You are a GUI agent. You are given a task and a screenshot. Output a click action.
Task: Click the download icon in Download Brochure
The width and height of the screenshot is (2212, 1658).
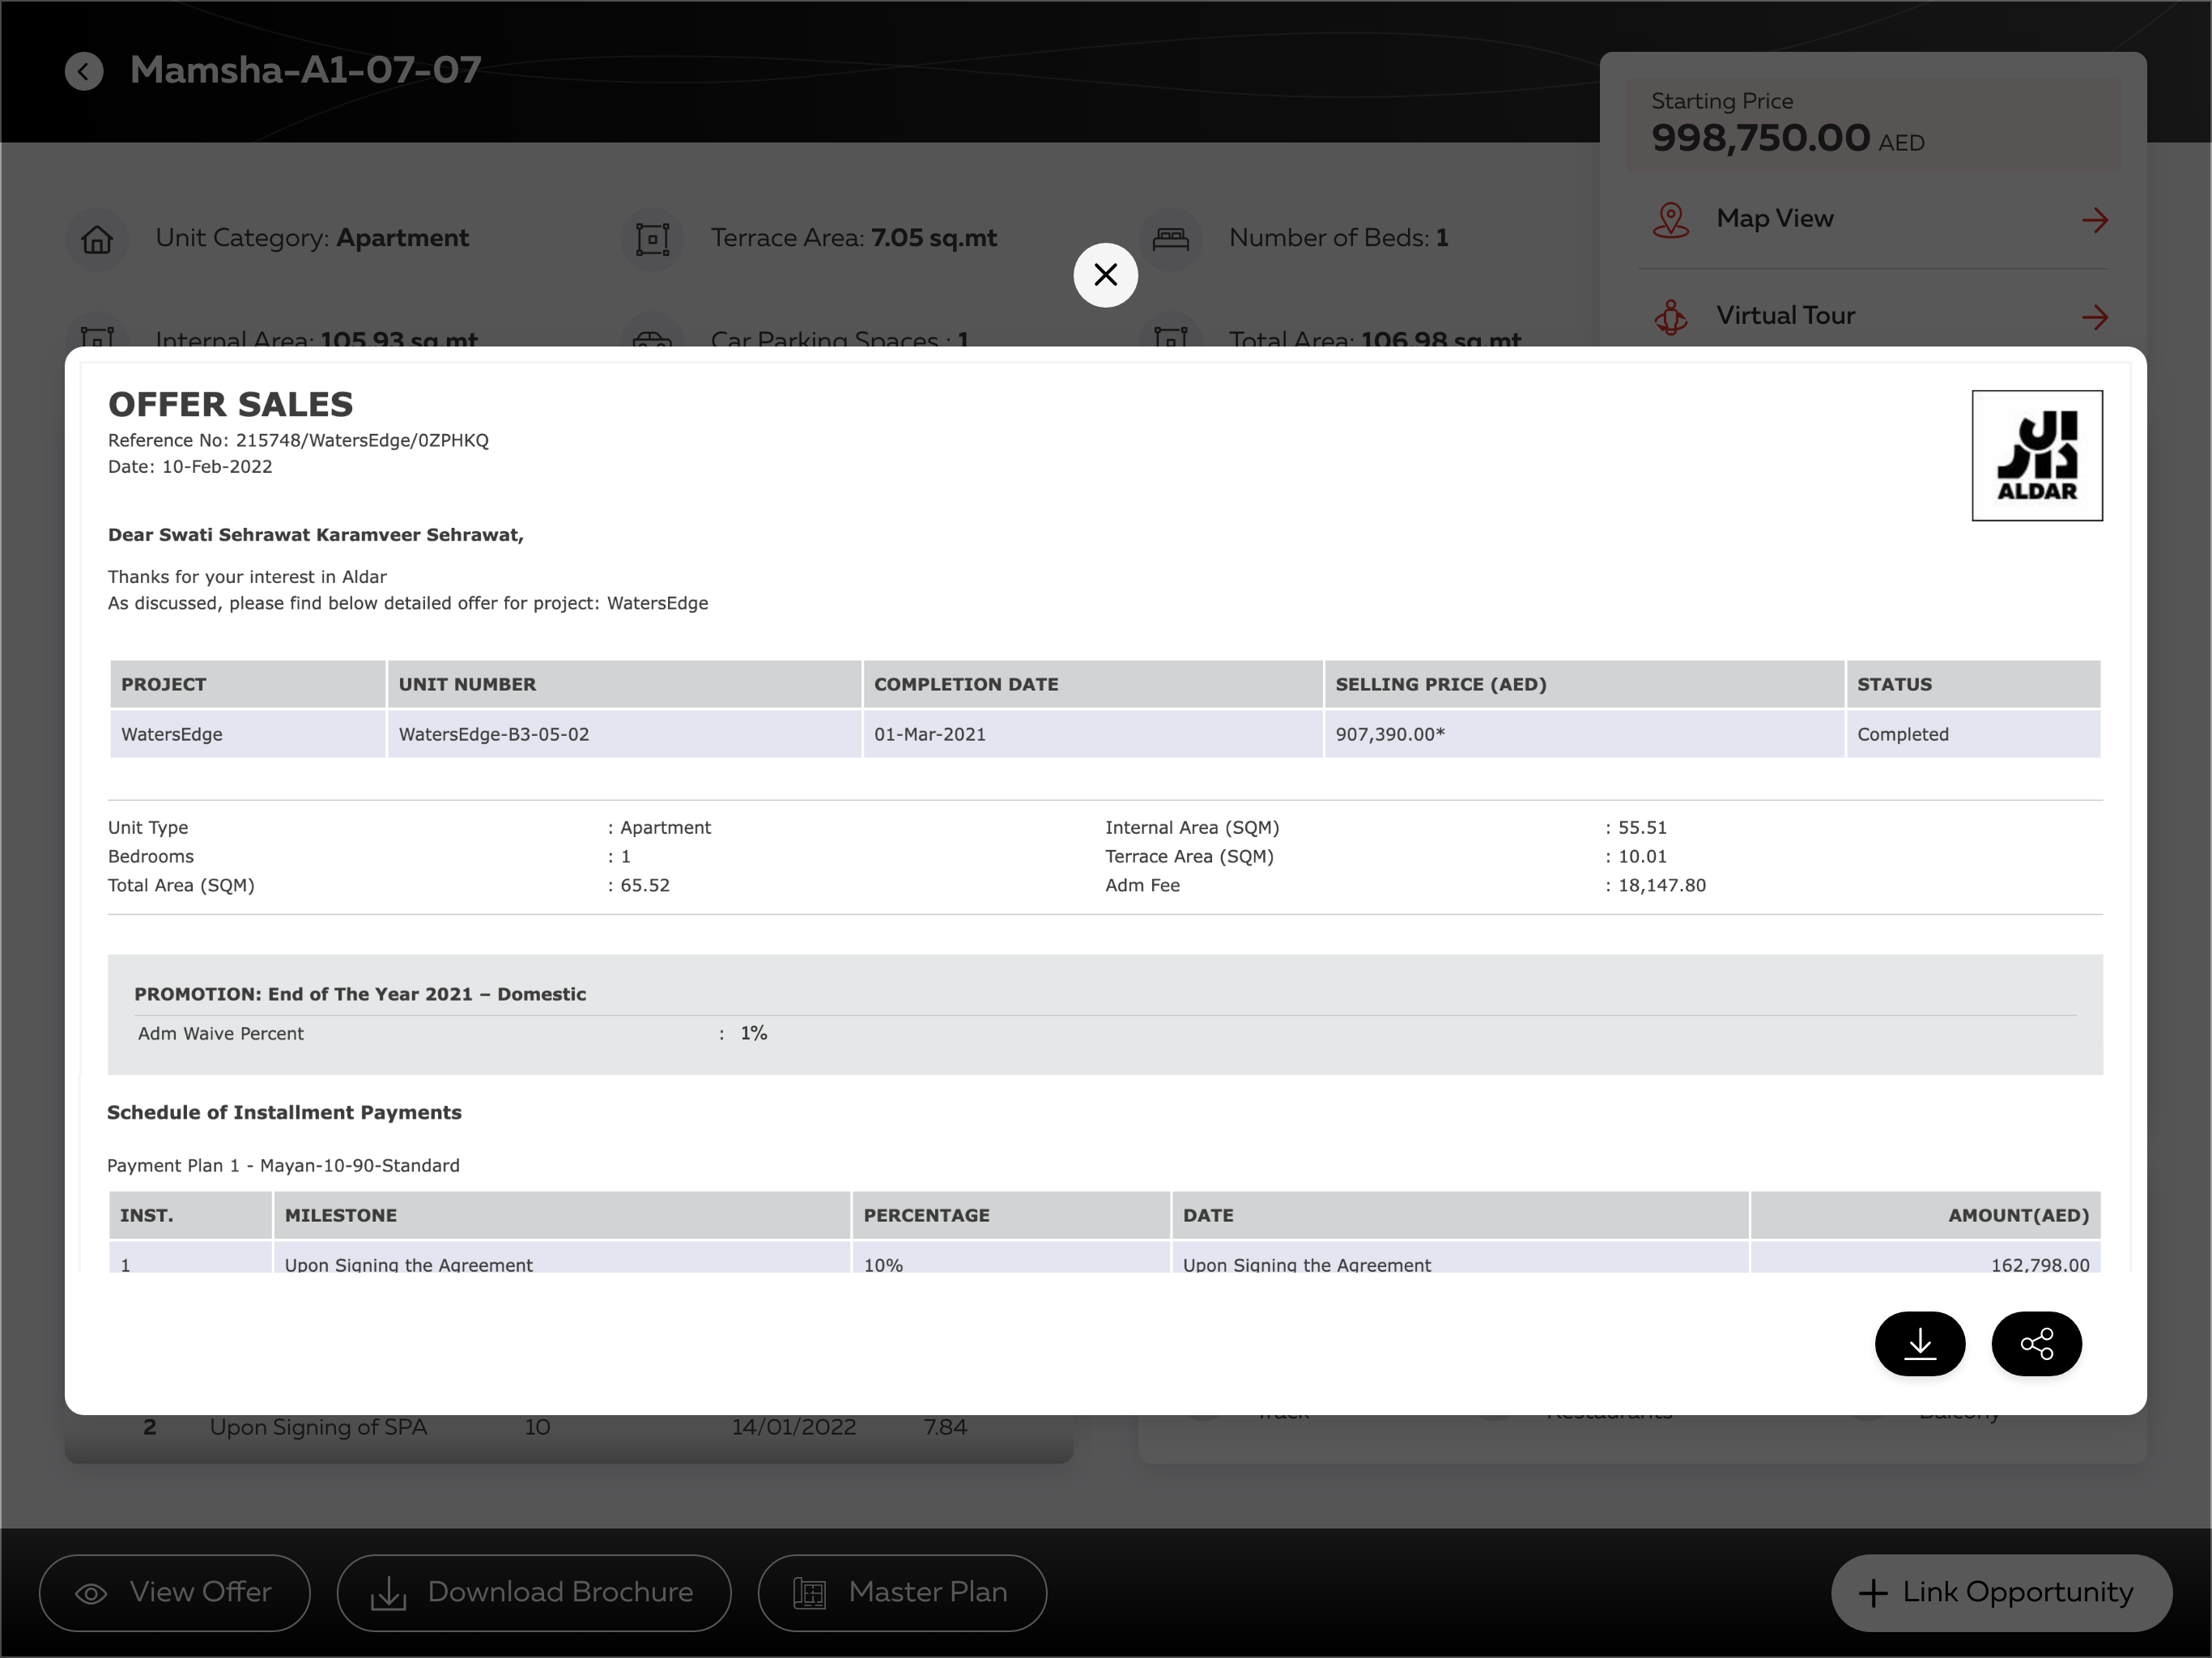388,1593
